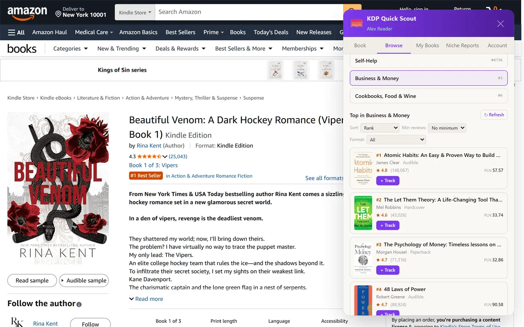524x327 pixels.
Task: Open the Format filter dropdown
Action: [396, 140]
